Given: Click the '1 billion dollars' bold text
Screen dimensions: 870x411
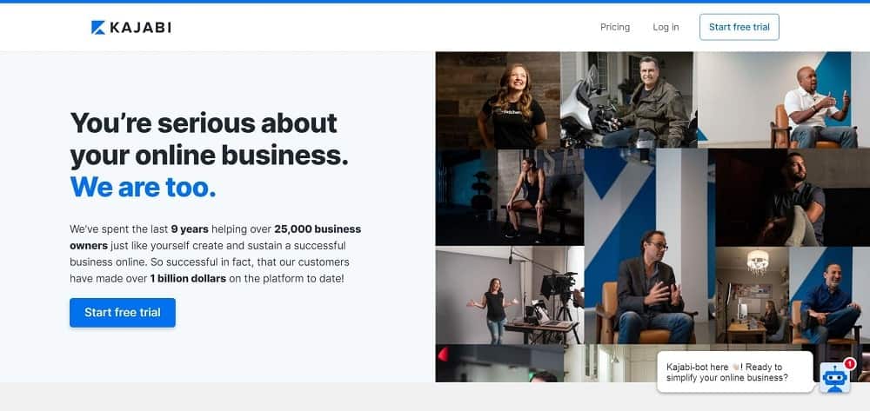Looking at the screenshot, I should tap(188, 279).
